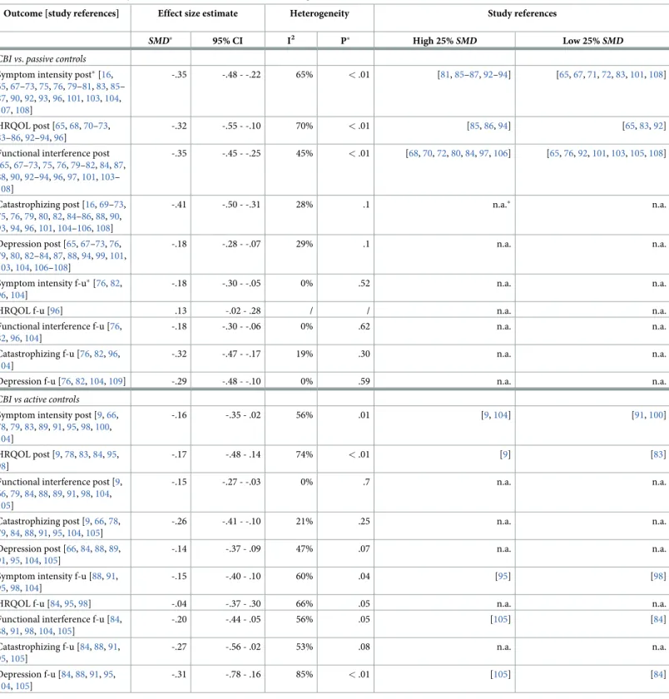Select the '-.37 - .30' confidence interval
The image size is (669, 699).
[x=243, y=603]
